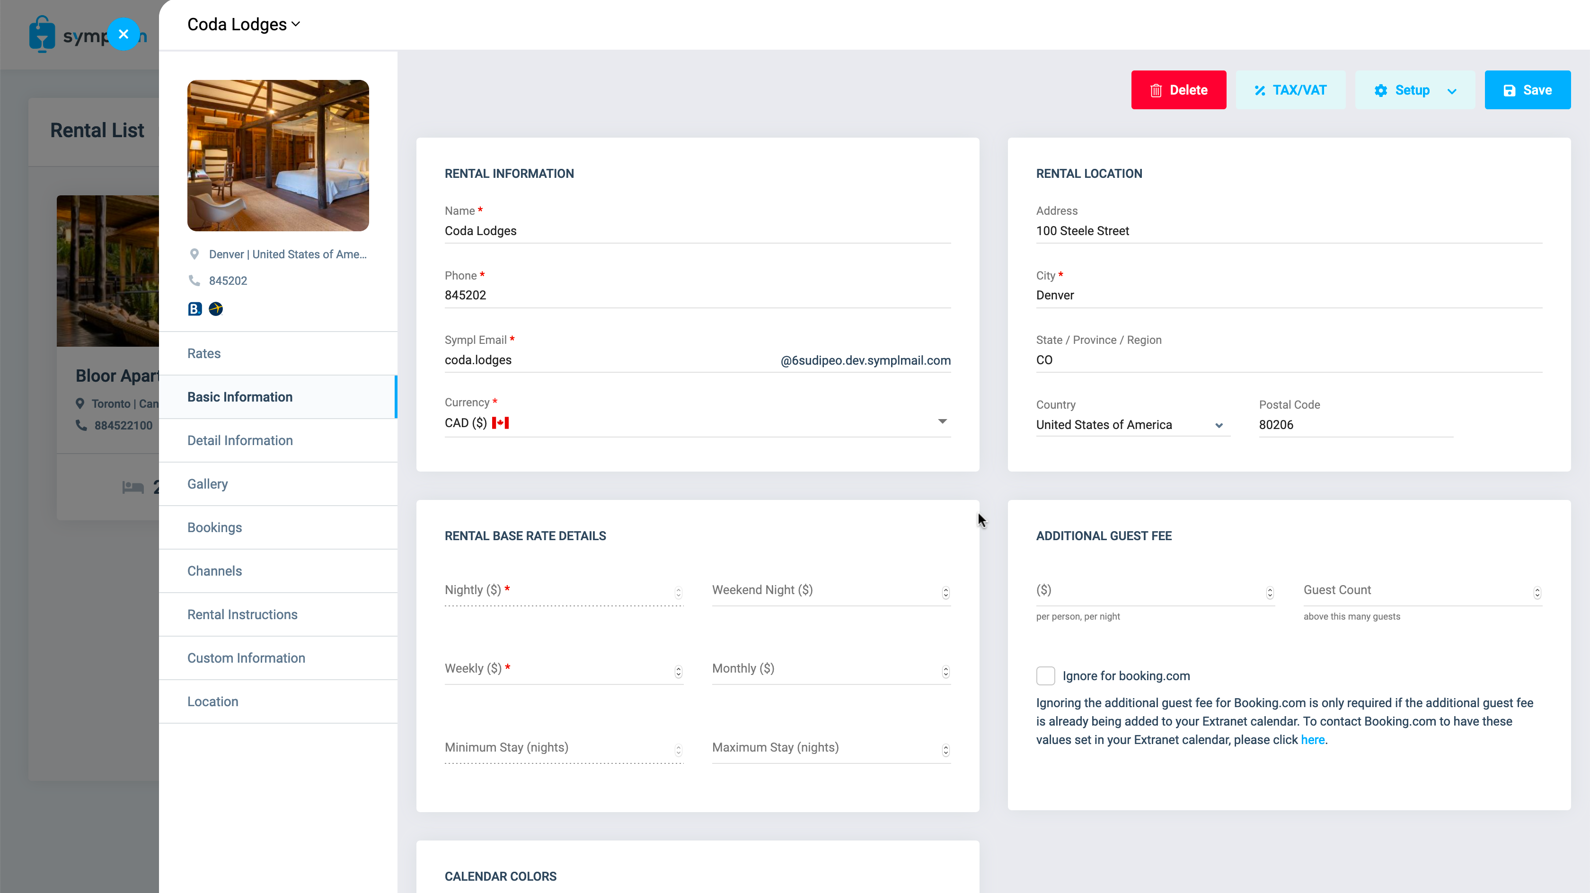
Task: Click the Delete button with trash icon
Action: 1178,90
